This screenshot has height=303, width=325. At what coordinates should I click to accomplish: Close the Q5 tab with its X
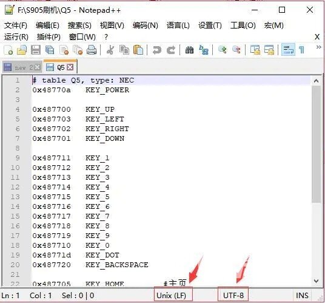[x=70, y=67]
